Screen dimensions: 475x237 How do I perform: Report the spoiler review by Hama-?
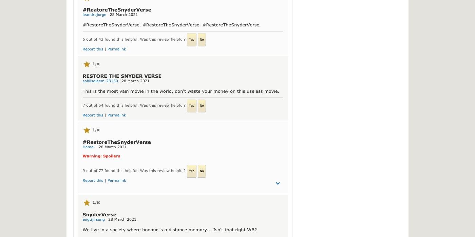point(93,180)
